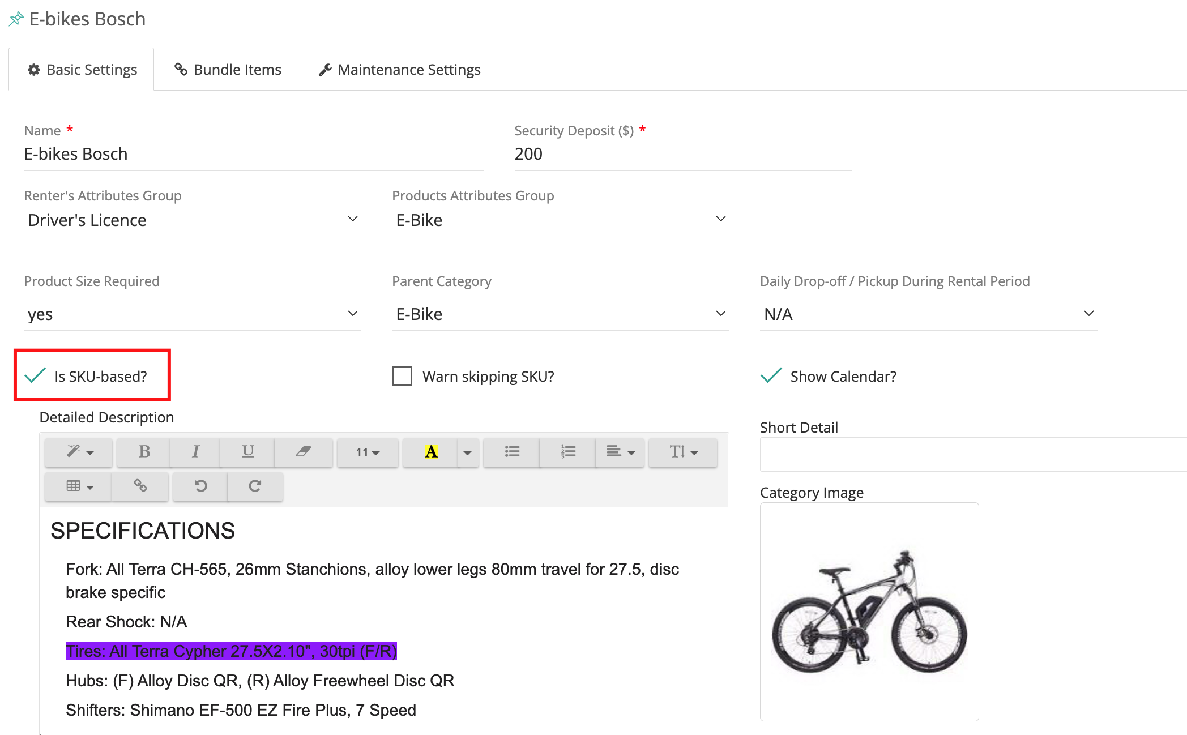
Task: Open the text color picker arrow
Action: click(468, 452)
